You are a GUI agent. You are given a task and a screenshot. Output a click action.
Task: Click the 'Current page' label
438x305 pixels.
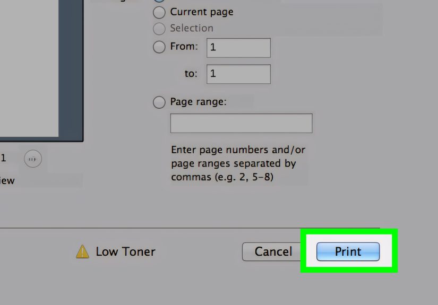pyautogui.click(x=202, y=12)
